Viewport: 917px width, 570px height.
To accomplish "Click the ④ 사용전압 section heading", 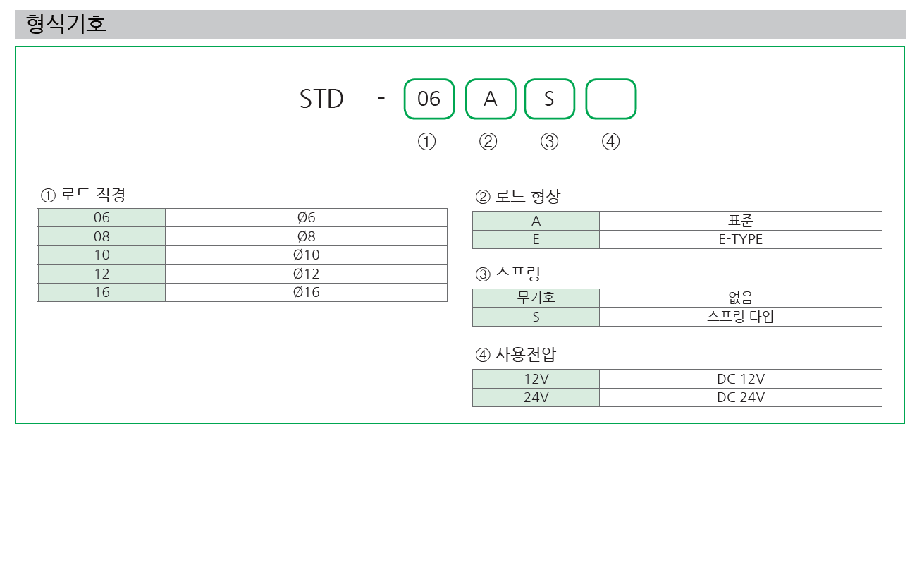I will pos(516,355).
